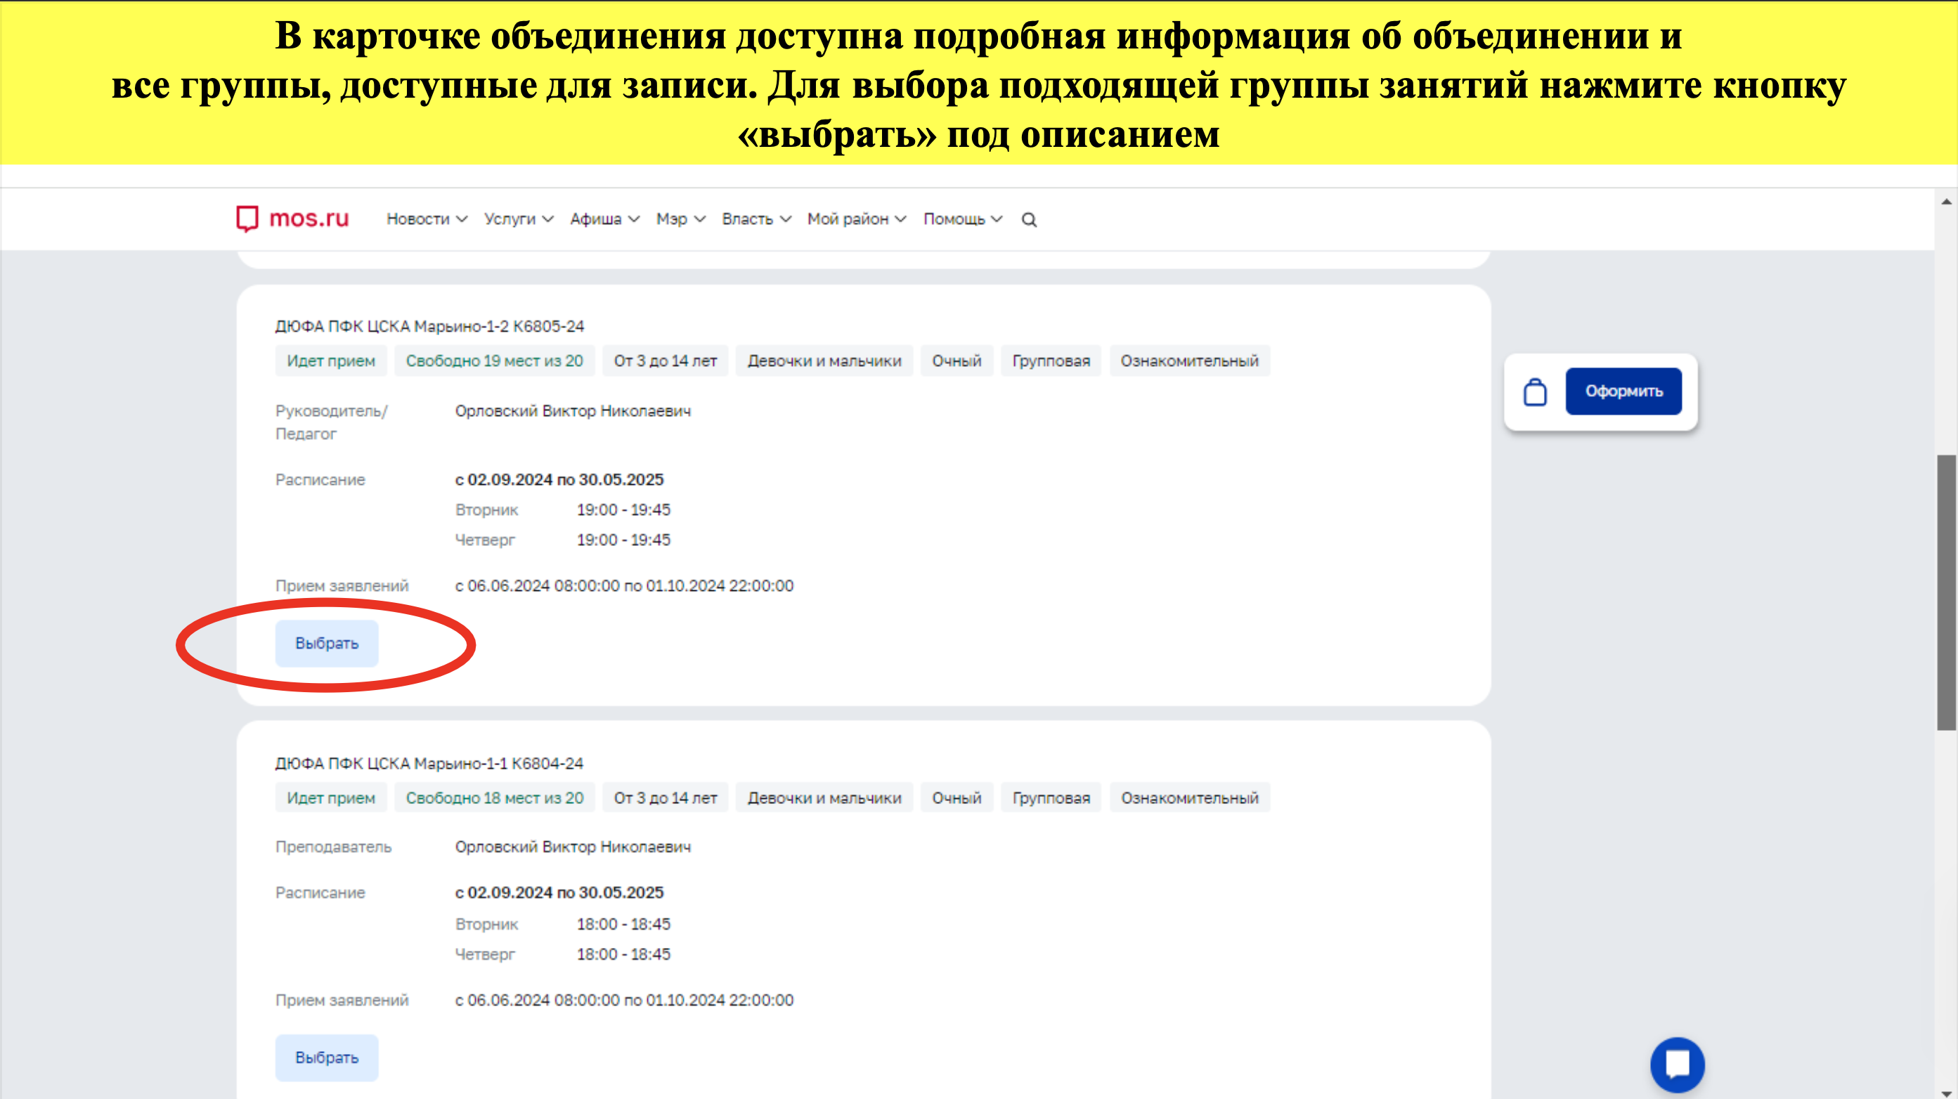1958x1099 pixels.
Task: Click the scrollbar up arrow
Action: click(x=1947, y=202)
